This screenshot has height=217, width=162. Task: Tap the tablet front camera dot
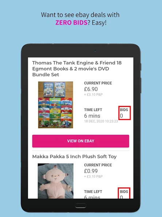(95, 51)
